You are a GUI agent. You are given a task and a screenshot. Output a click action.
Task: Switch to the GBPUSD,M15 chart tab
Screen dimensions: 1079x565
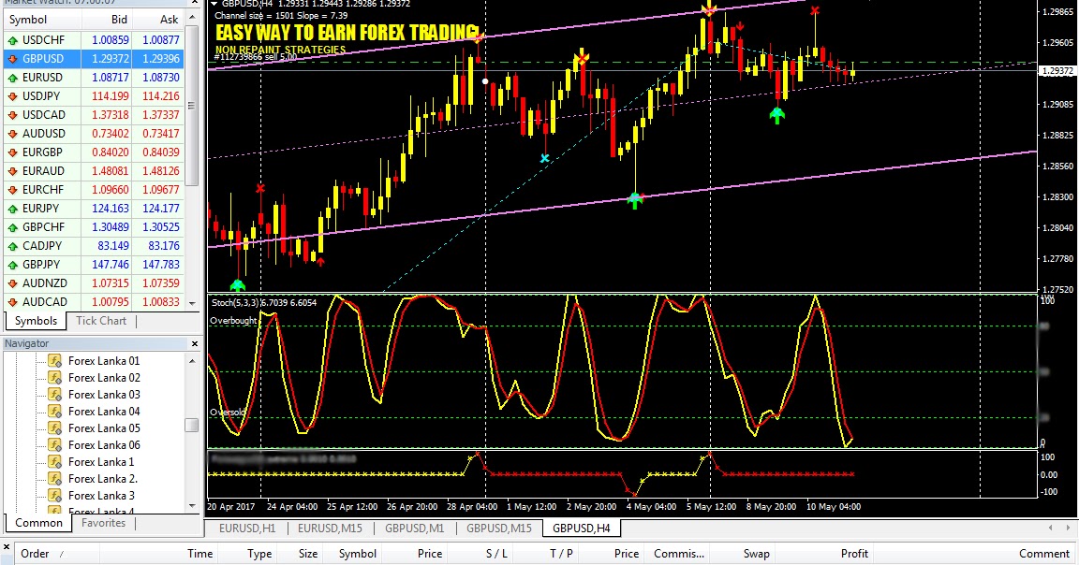click(499, 528)
